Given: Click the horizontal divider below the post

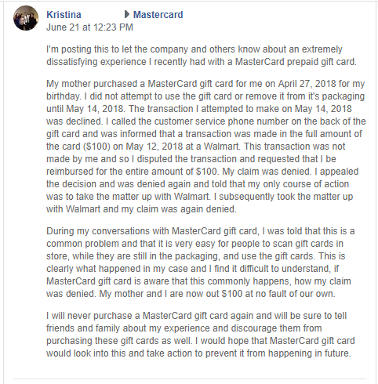Looking at the screenshot, I should tap(190, 379).
